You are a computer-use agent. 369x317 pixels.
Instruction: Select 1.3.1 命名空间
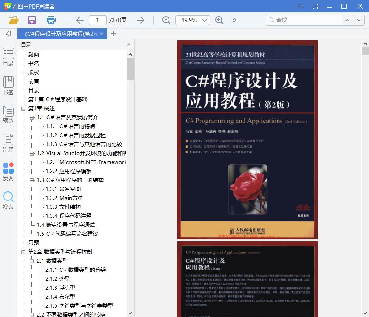coord(63,189)
